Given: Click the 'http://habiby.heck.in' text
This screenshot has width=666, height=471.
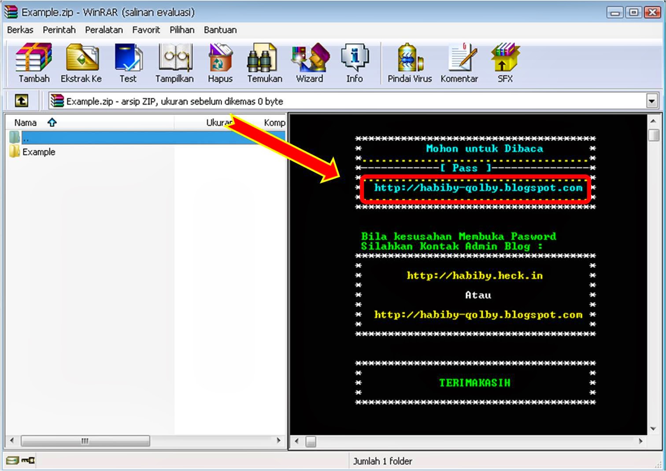Looking at the screenshot, I should point(475,276).
